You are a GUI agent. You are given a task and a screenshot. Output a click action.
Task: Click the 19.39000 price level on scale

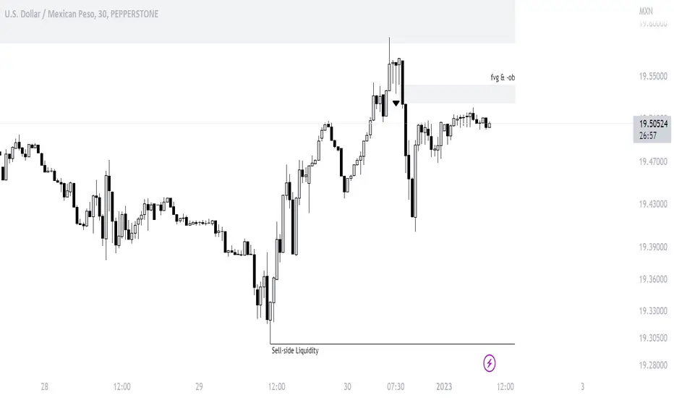tap(653, 247)
